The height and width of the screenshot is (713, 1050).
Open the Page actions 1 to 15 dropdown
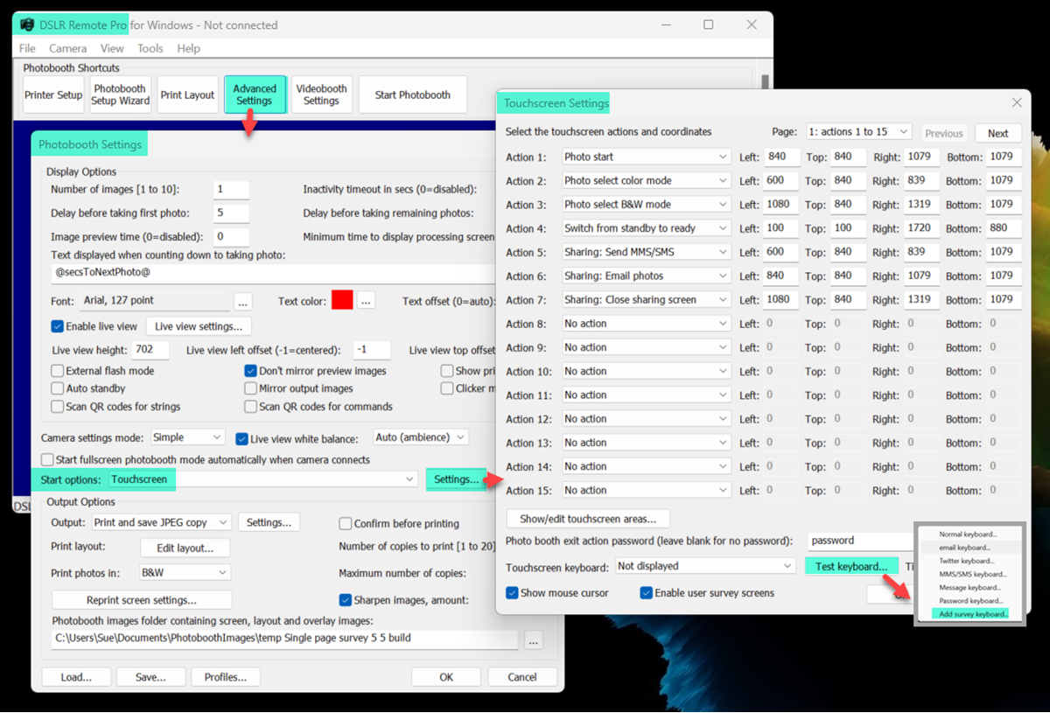(x=858, y=132)
